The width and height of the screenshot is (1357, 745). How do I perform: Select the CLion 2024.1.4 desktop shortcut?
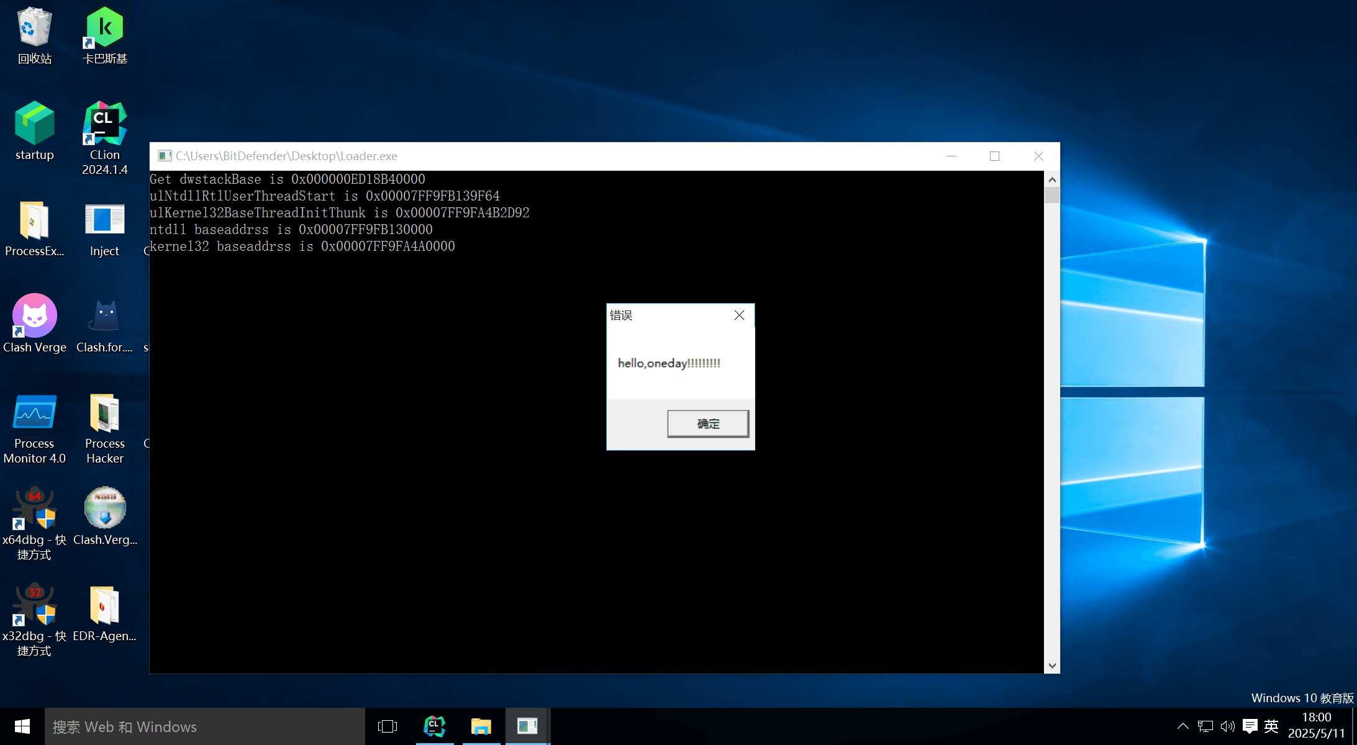coord(104,124)
